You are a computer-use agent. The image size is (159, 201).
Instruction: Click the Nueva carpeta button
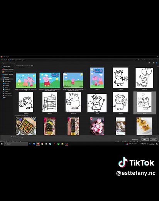click(x=13, y=63)
